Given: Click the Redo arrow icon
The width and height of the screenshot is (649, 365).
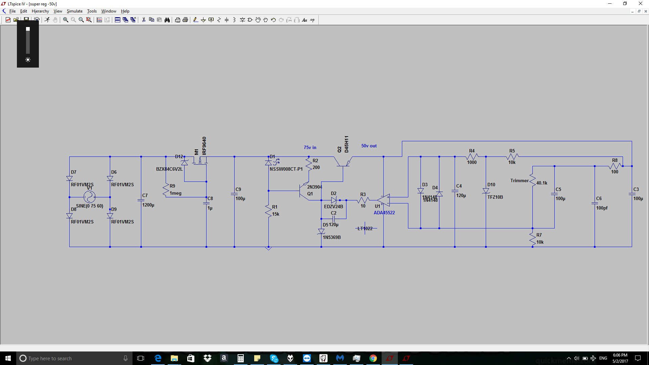Looking at the screenshot, I should tap(281, 20).
